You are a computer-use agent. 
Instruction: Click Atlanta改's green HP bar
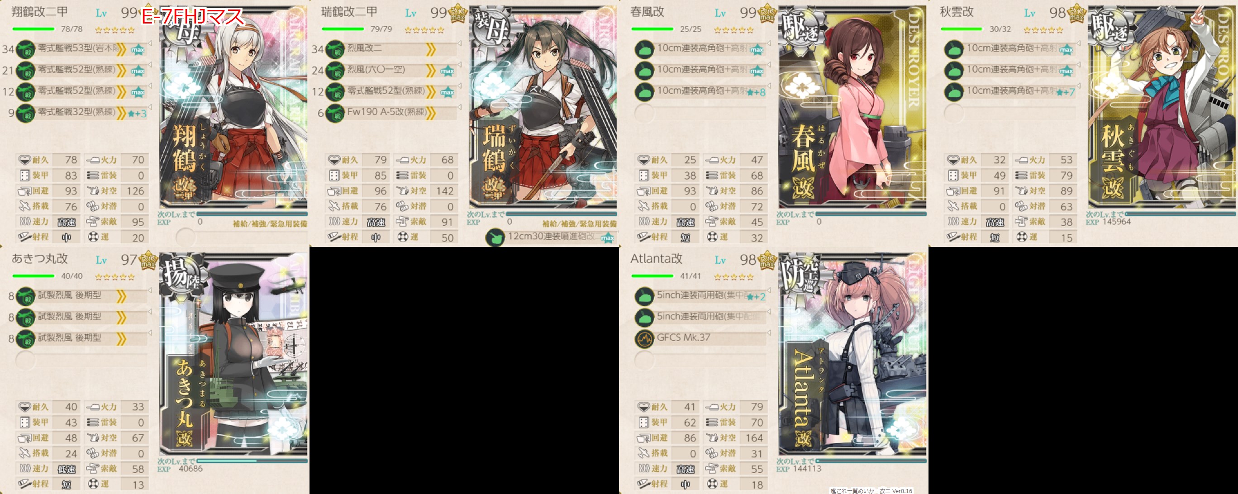tap(652, 276)
